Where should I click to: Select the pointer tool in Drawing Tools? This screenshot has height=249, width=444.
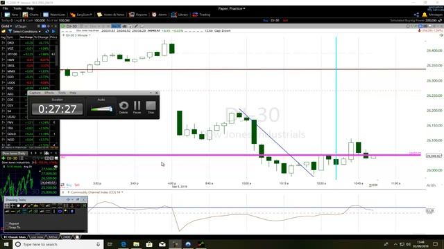coord(8,206)
